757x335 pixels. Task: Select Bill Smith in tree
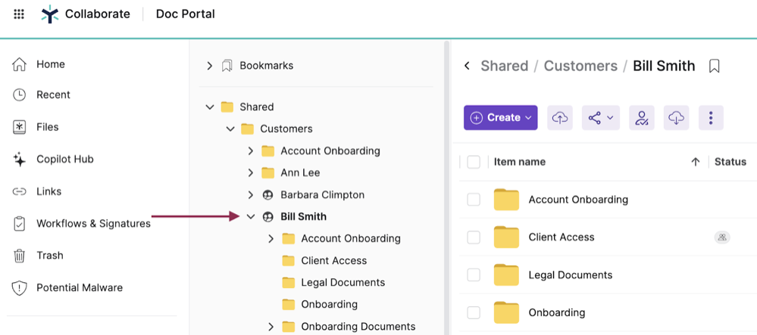point(304,217)
